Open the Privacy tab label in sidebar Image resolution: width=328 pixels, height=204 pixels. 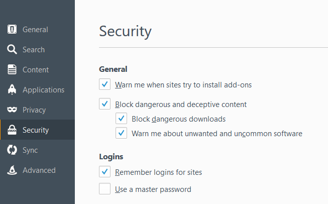pyautogui.click(x=34, y=110)
